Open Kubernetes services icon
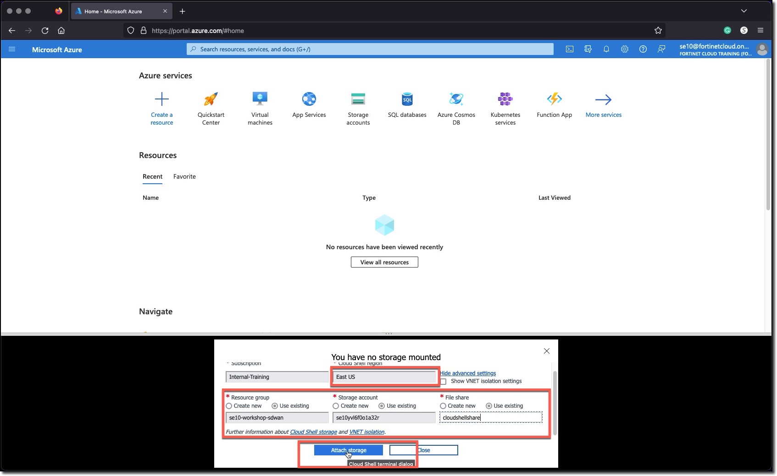The width and height of the screenshot is (777, 476). pos(505,99)
